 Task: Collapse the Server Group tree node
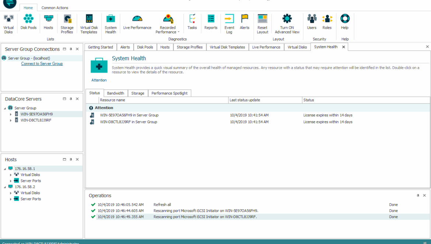5,108
